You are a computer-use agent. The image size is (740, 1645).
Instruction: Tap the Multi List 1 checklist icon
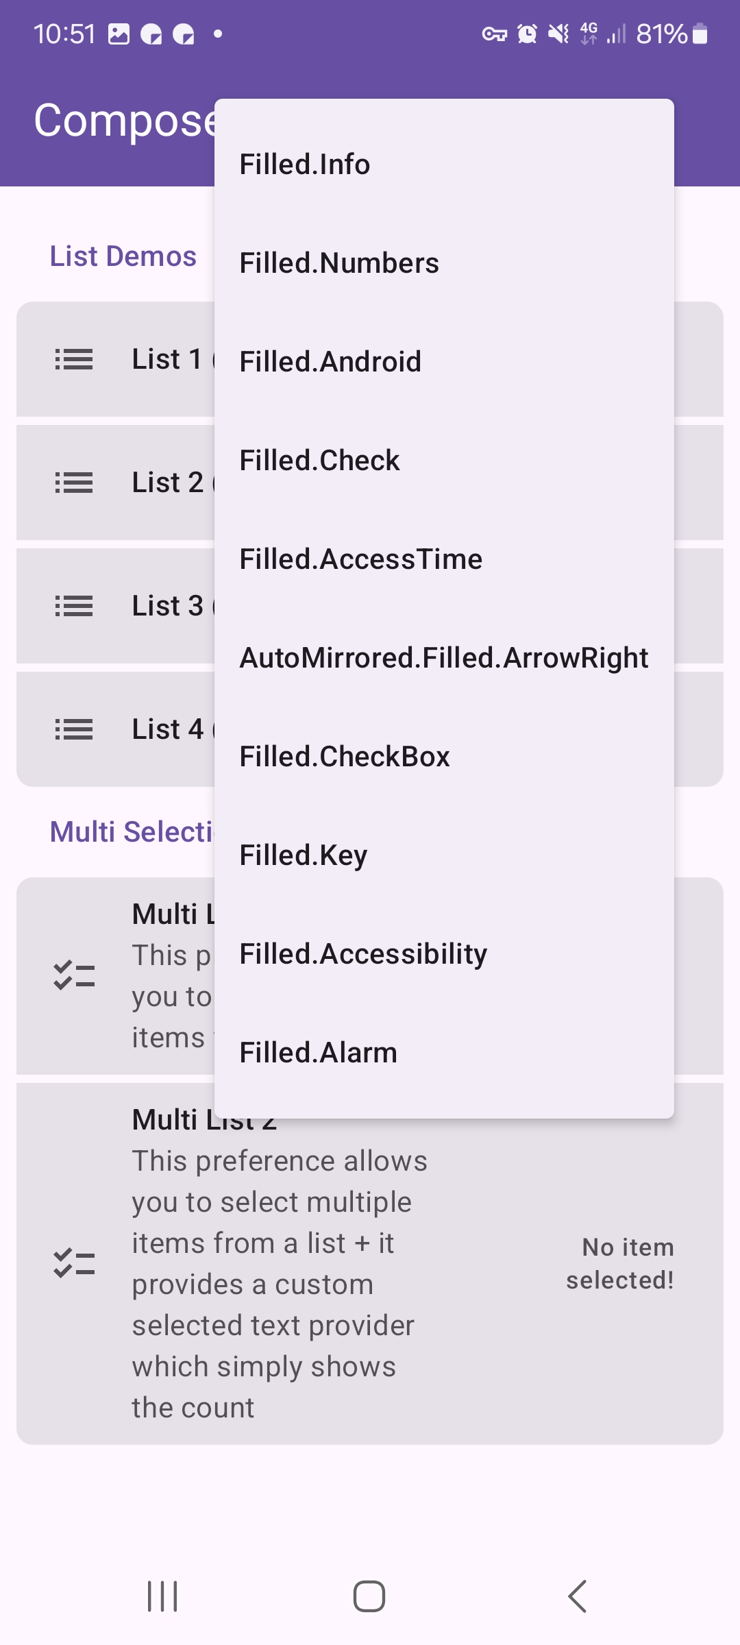[74, 975]
